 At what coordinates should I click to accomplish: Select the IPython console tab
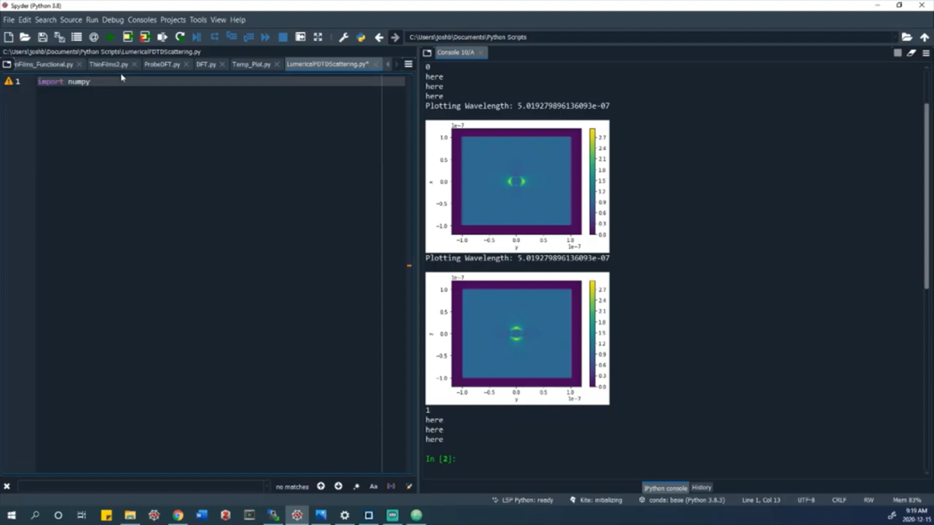click(x=665, y=488)
